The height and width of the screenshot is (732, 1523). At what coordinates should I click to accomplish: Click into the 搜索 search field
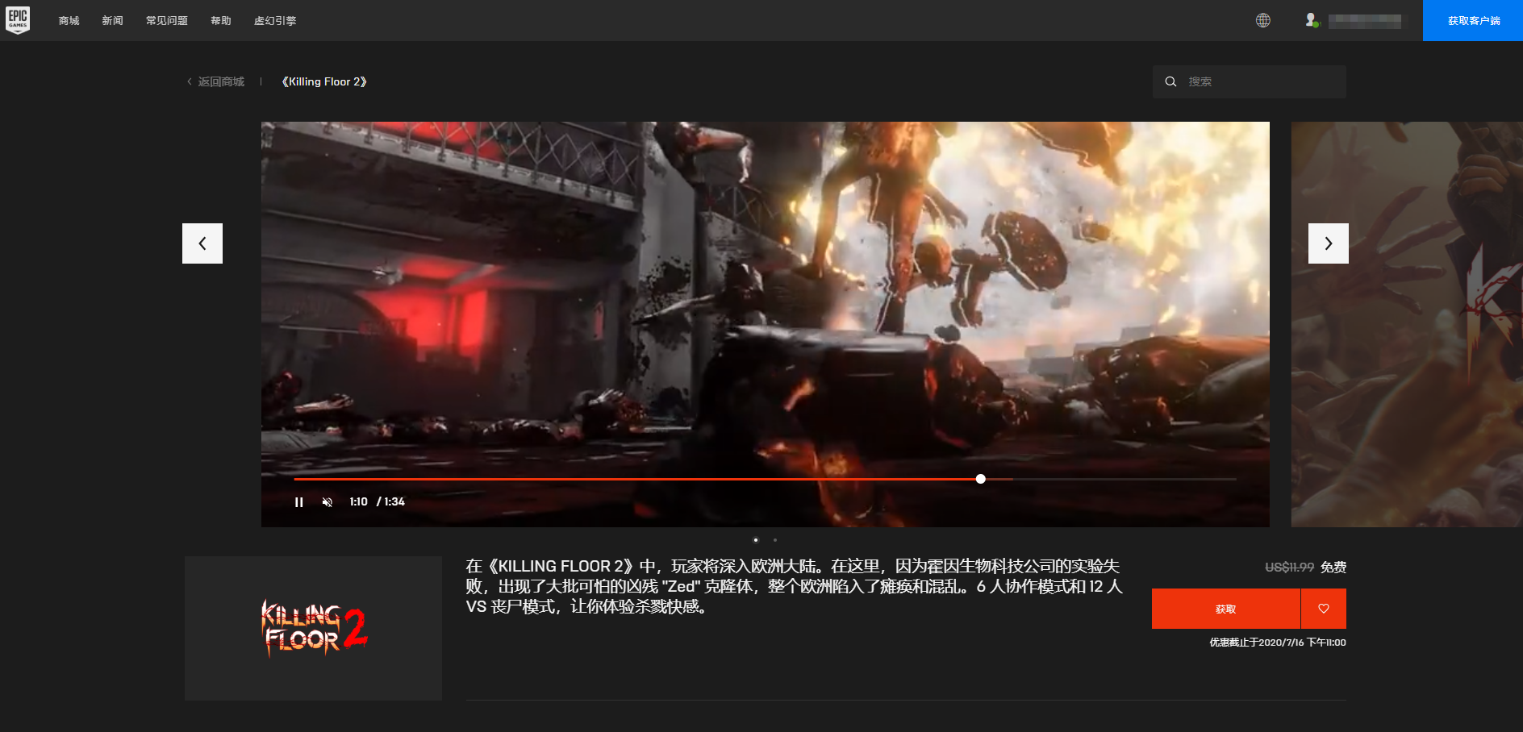(1250, 81)
